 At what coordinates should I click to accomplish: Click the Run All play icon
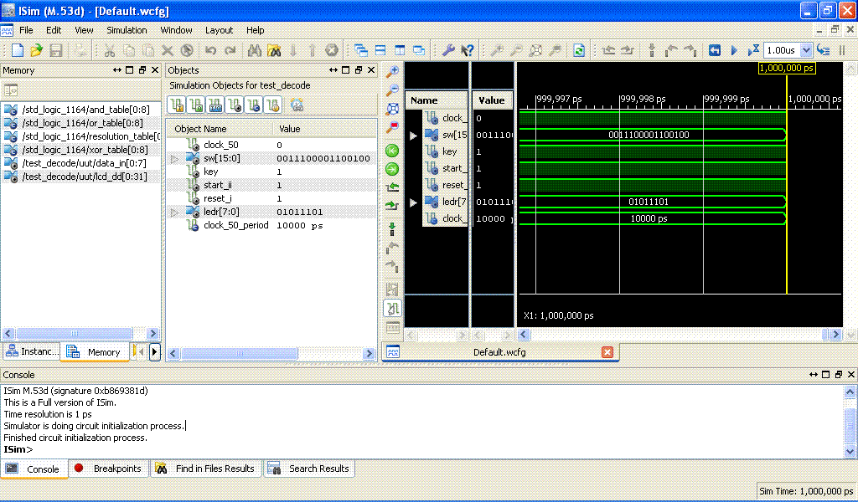734,51
